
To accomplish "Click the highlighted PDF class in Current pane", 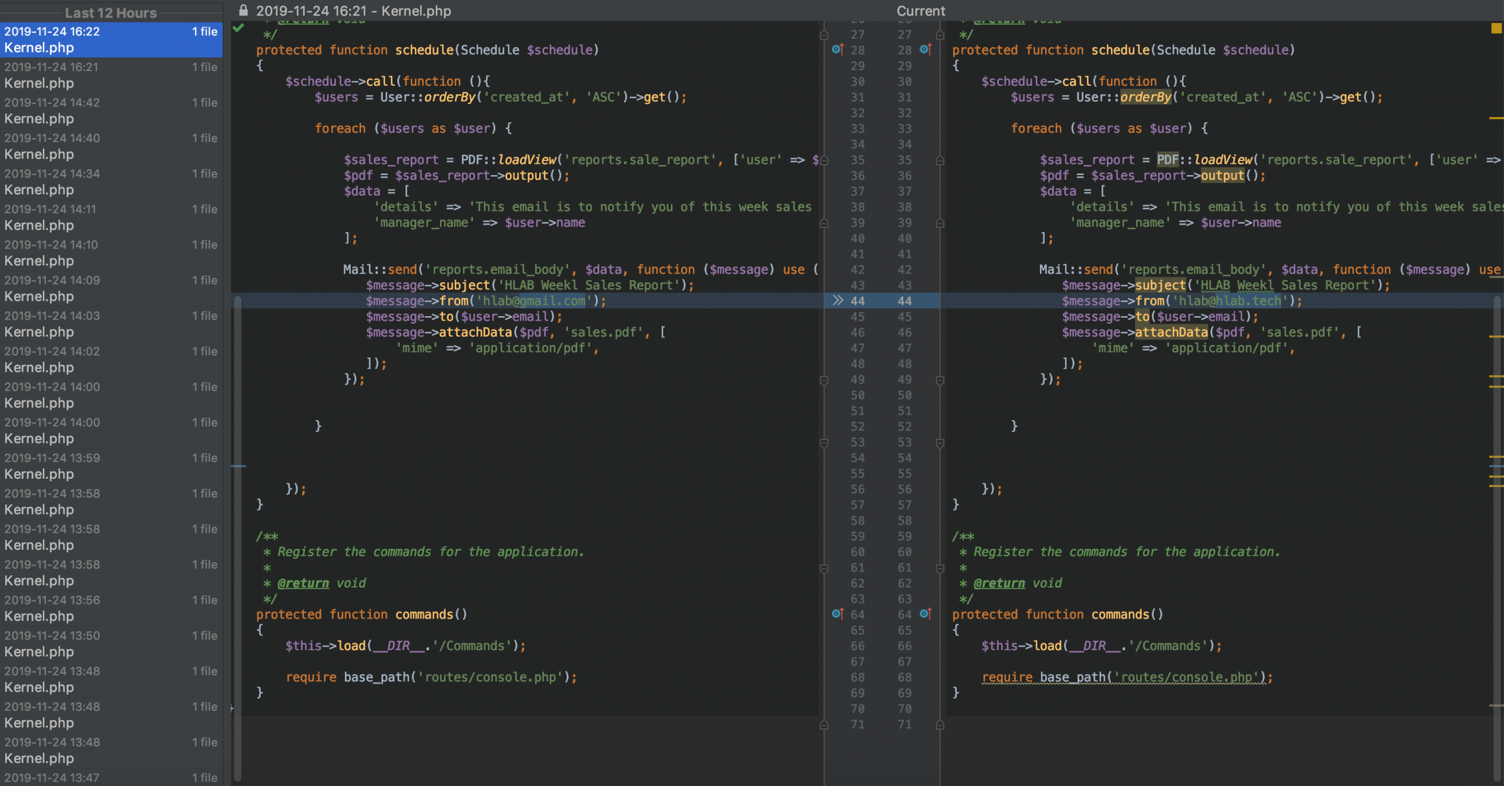I will 1168,160.
